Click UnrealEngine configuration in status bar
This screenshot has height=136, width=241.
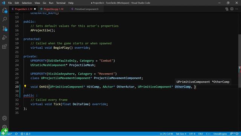point(220,134)
